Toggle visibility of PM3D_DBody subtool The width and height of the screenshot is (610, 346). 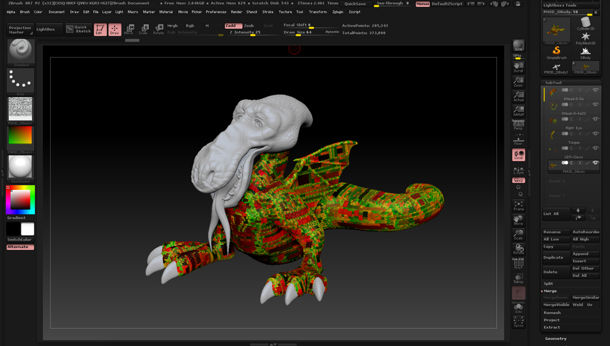click(595, 163)
